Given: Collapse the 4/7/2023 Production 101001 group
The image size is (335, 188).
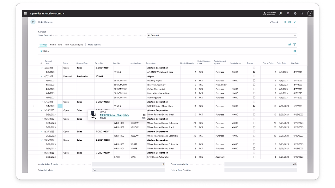Looking at the screenshot, I should tap(42, 76).
